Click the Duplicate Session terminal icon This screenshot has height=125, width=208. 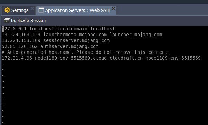click(7, 21)
